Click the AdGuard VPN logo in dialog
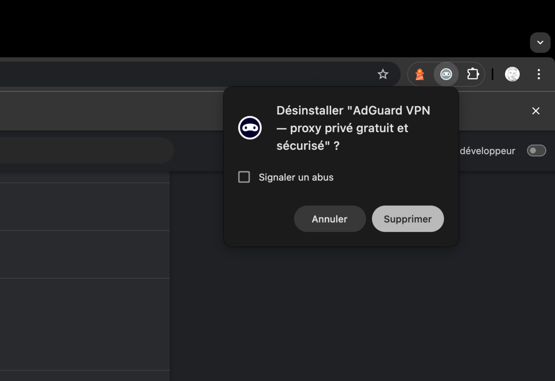 [x=250, y=128]
